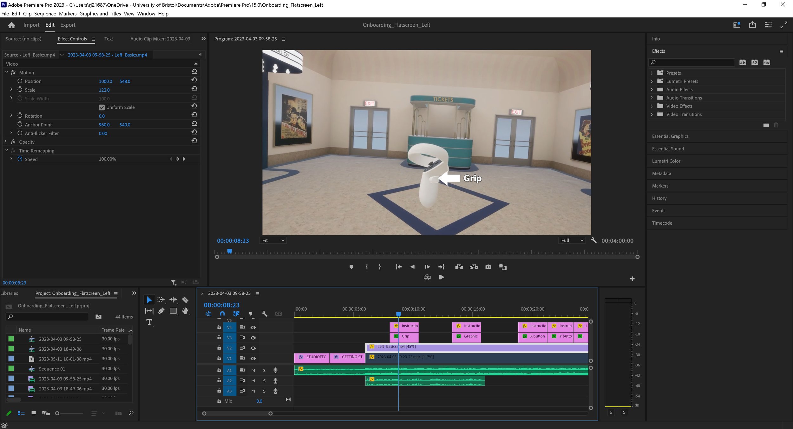Enable voice-over record on A3
Image resolution: width=793 pixels, height=429 pixels.
[x=275, y=391]
